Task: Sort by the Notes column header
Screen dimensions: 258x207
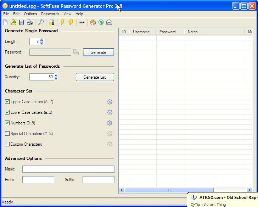Action: click(214, 32)
